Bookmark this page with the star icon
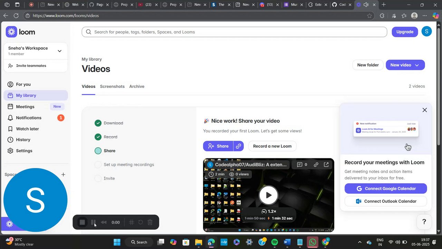The height and width of the screenshot is (249, 442). (369, 16)
